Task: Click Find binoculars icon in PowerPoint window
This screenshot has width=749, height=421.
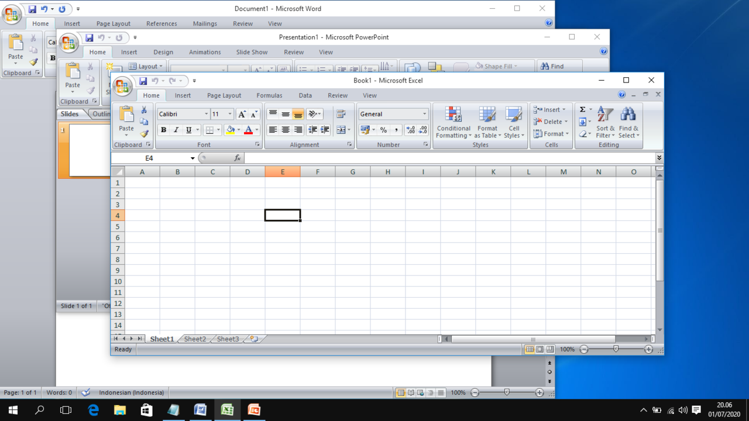Action: (545, 66)
